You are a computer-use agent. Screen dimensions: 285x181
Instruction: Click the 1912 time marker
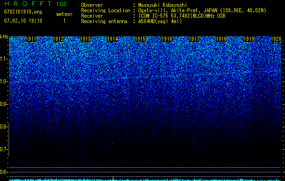(x=58, y=39)
